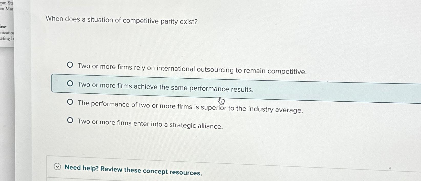This screenshot has height=181, width=421.
Task: Click the small marker at far right of help bar
Action: [390, 168]
